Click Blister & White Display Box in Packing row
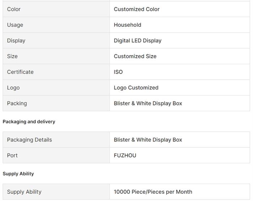Viewport: 253px width, 201px height. tap(148, 103)
